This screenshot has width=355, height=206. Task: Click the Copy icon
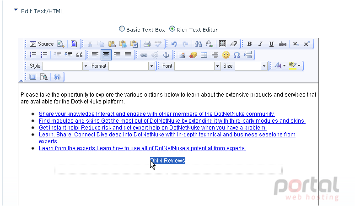101,44
